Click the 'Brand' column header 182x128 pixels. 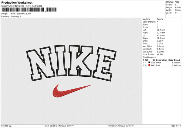pos(177,60)
